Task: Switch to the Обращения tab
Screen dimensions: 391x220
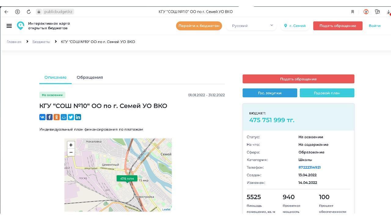Action: 90,77
